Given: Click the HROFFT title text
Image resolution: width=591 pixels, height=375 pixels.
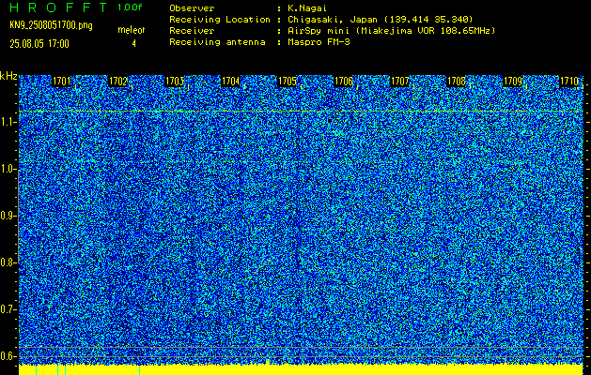Looking at the screenshot, I should pyautogui.click(x=58, y=7).
